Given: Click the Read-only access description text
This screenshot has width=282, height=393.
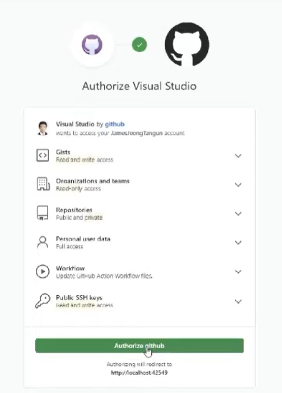Looking at the screenshot, I should 79,189.
